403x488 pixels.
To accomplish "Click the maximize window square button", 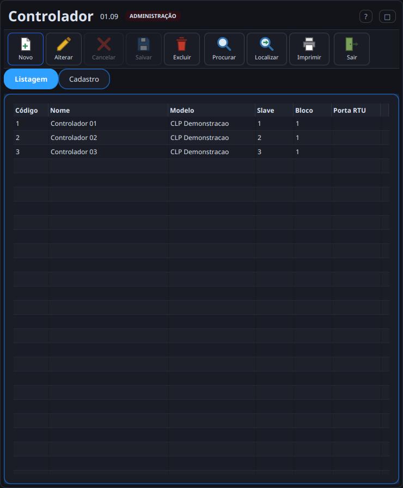I will (x=387, y=16).
